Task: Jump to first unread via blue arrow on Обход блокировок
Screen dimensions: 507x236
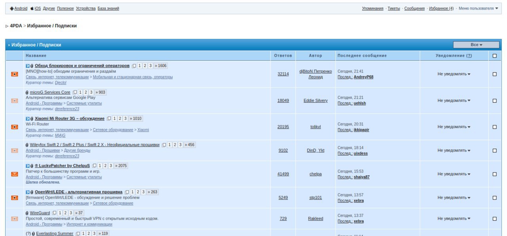Action: point(28,66)
